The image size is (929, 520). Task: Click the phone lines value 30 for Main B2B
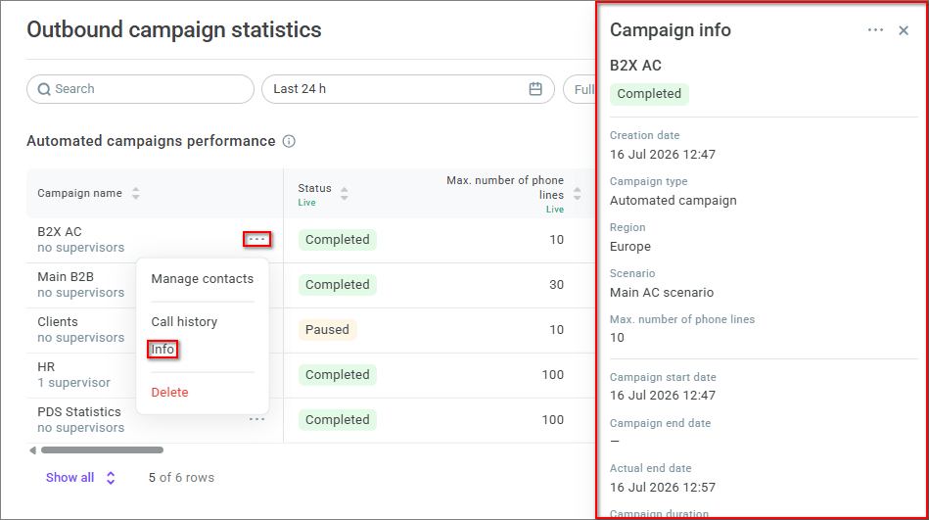(556, 285)
